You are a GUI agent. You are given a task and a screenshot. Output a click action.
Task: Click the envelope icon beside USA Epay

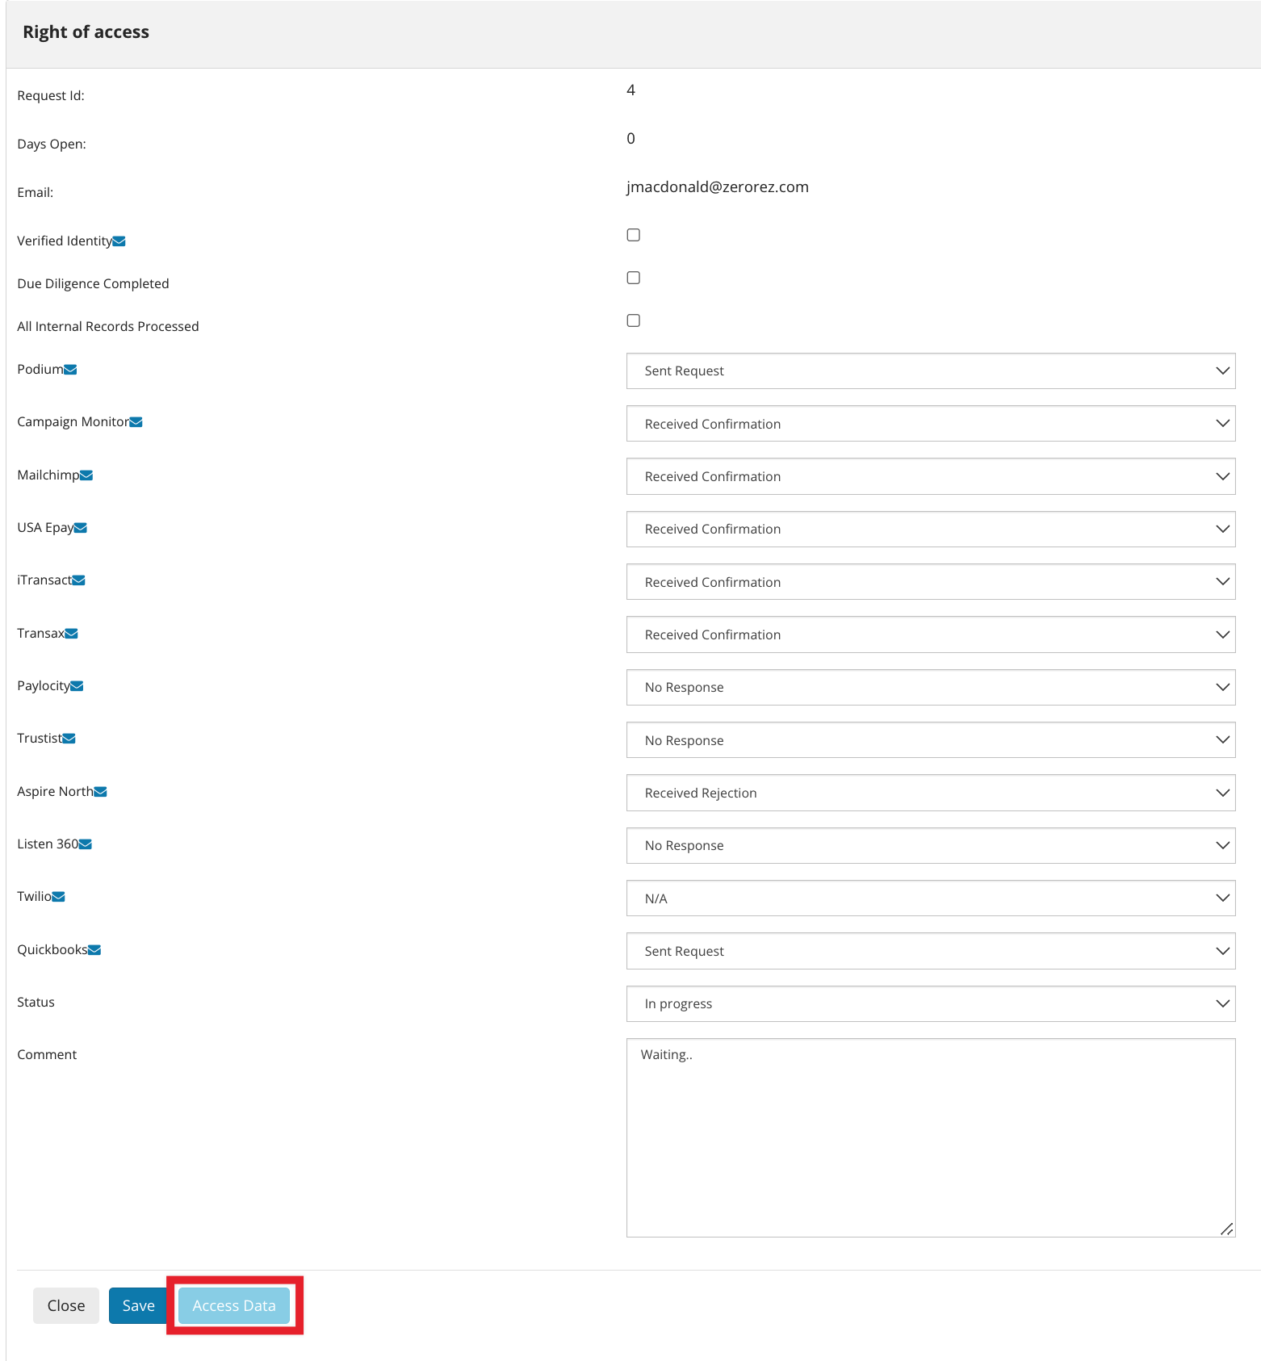coord(81,528)
